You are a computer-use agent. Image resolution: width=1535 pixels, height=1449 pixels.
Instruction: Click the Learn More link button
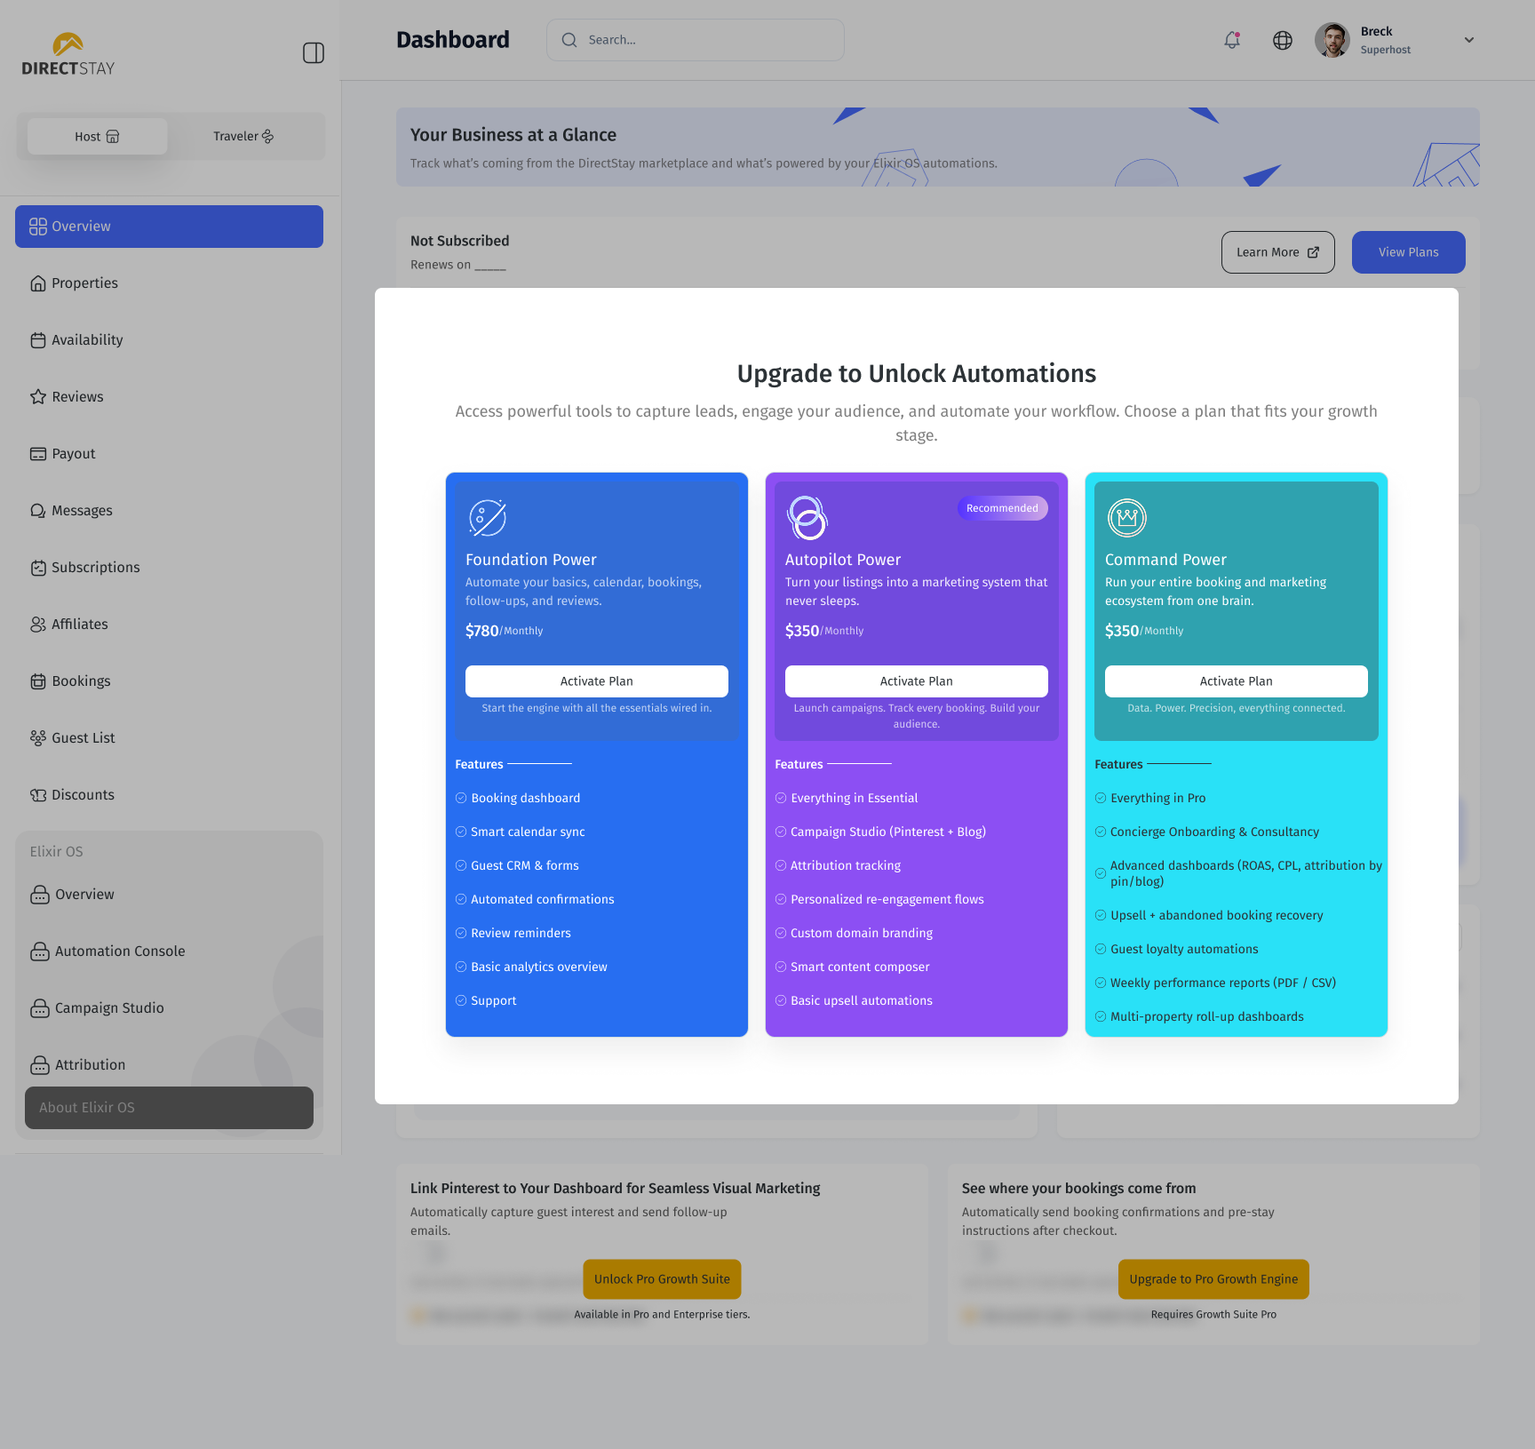click(1277, 252)
